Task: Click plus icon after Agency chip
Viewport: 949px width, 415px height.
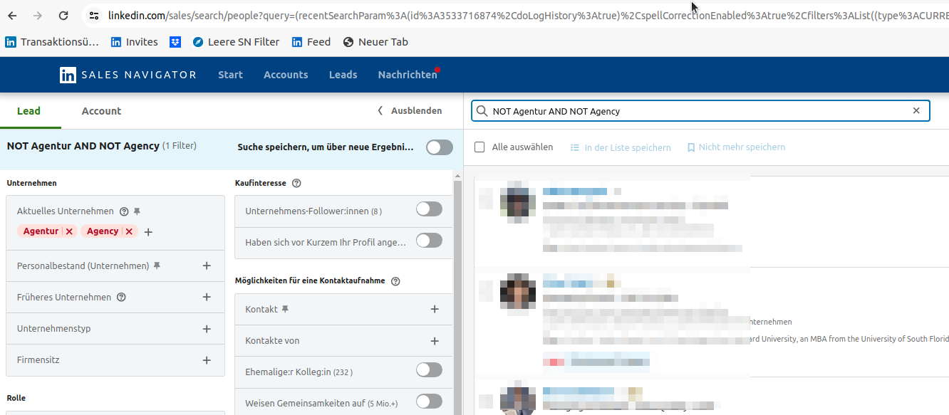Action: [148, 231]
